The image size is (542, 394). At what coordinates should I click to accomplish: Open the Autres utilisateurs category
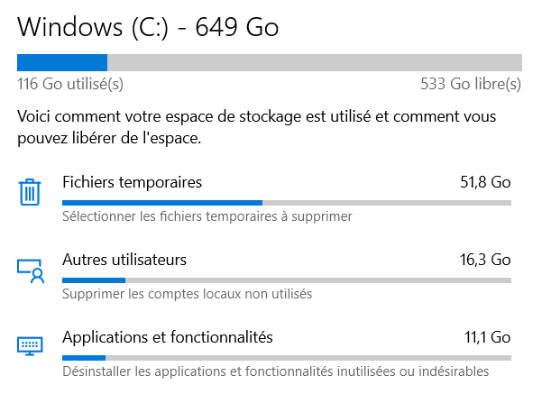coord(124,260)
